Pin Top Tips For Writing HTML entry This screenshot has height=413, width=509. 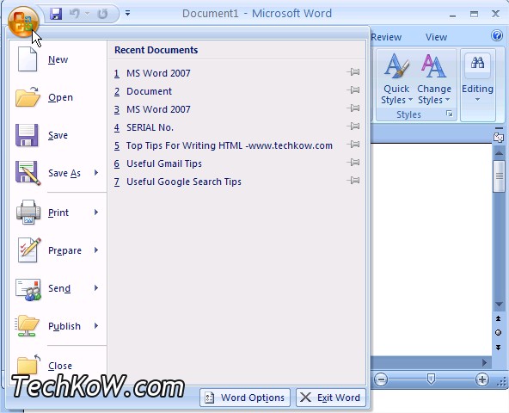point(353,144)
